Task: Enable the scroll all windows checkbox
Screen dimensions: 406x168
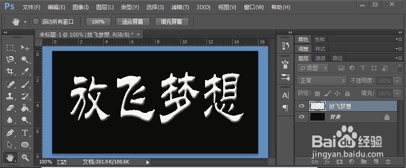Action: [x=36, y=22]
